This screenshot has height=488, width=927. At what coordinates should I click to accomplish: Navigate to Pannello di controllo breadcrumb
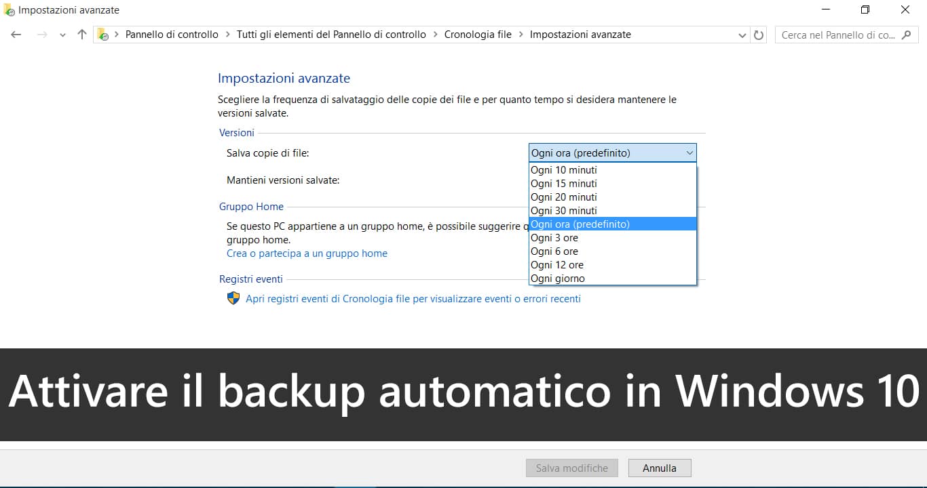coord(172,34)
